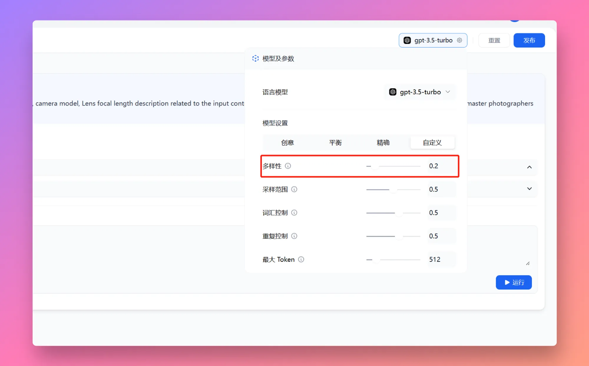This screenshot has width=589, height=366.
Task: Choose the 自定义 preset option
Action: pyautogui.click(x=432, y=143)
